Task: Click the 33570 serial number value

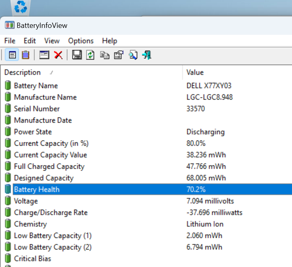Action: click(196, 109)
